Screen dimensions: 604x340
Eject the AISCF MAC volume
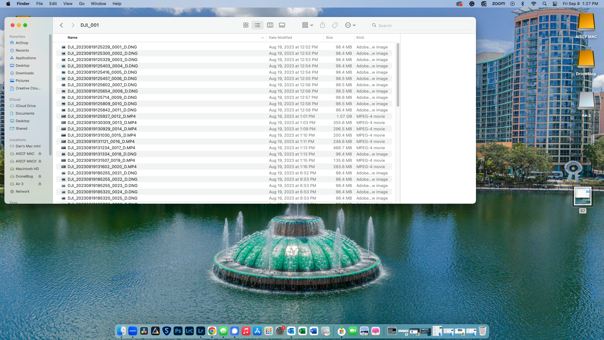pos(40,154)
